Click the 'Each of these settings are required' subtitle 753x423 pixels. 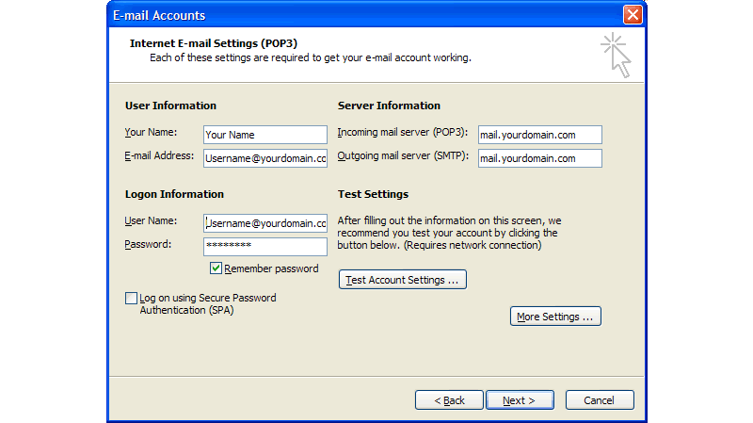(x=311, y=57)
